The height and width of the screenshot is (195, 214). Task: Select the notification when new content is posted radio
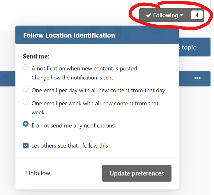point(26,67)
